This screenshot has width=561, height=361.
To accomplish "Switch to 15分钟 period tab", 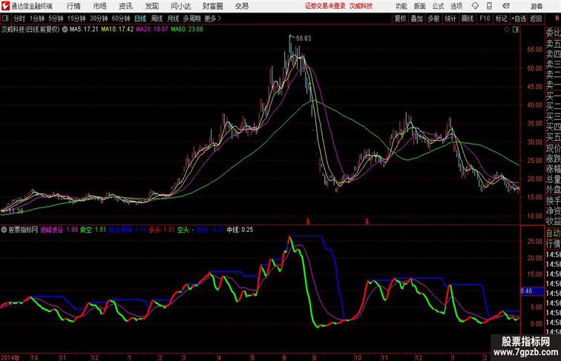I will click(x=76, y=19).
